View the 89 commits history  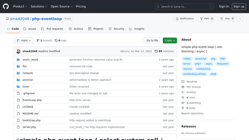point(164,51)
